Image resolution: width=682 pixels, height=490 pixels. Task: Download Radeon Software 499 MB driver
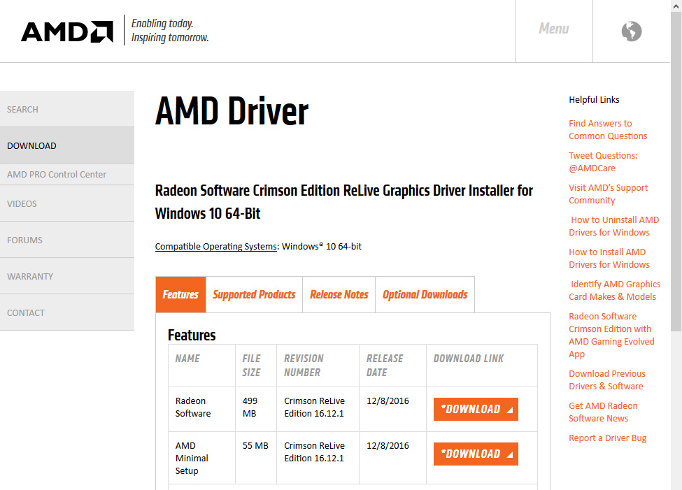tap(476, 410)
